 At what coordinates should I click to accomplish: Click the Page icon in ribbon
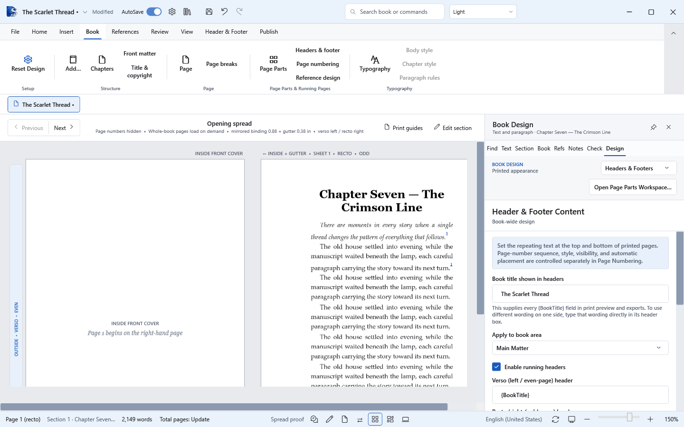[186, 59]
